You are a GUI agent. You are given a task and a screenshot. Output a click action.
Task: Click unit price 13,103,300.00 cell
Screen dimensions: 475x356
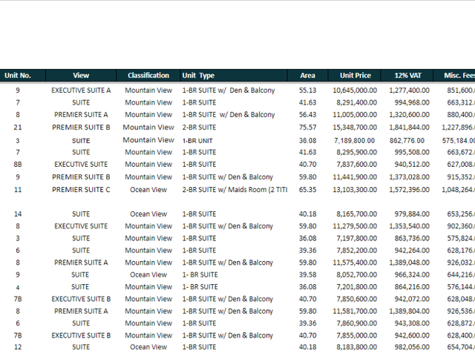point(355,190)
